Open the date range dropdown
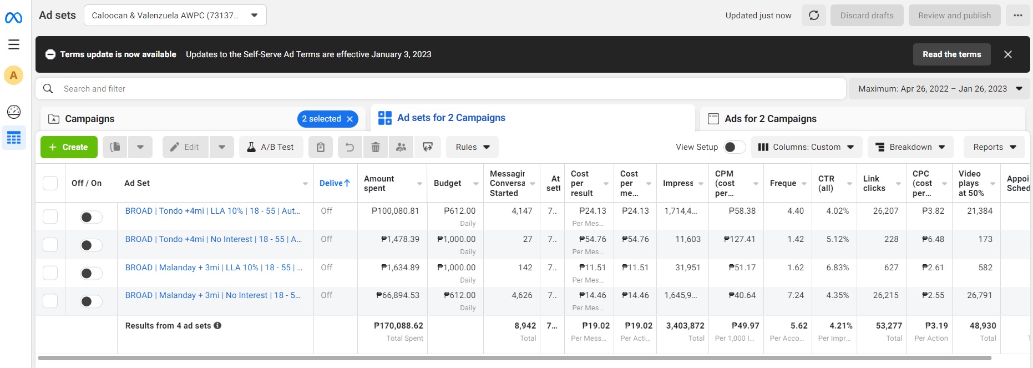The width and height of the screenshot is (1033, 368). coord(939,89)
